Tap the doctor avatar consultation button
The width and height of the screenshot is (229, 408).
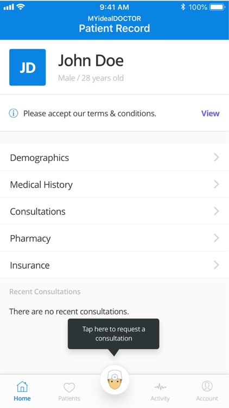[114, 379]
